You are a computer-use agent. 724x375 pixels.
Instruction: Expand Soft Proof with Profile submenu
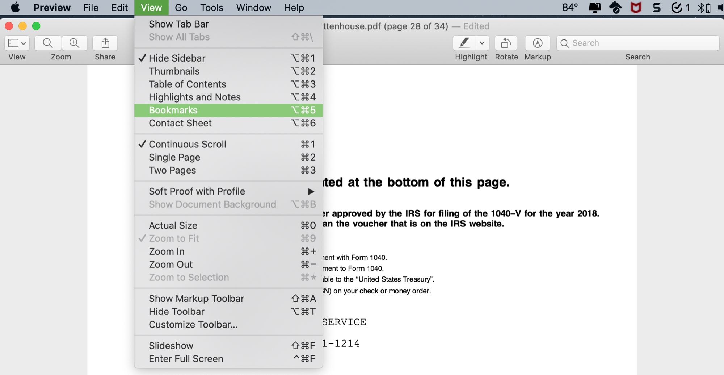(228, 191)
